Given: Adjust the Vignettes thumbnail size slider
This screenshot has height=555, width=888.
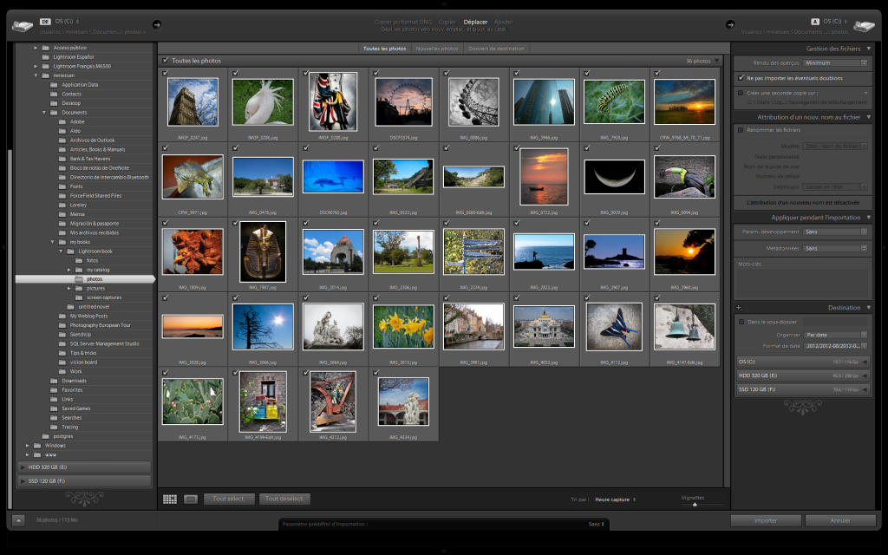Looking at the screenshot, I should (x=694, y=504).
